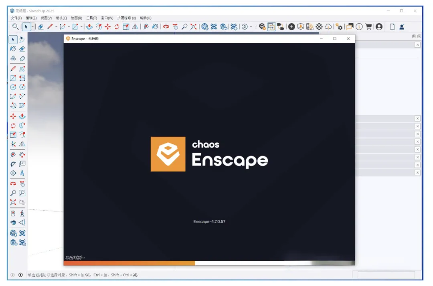433x286 pixels.
Task: Choose the Polygon tool in left toolbar
Action: coord(22,87)
